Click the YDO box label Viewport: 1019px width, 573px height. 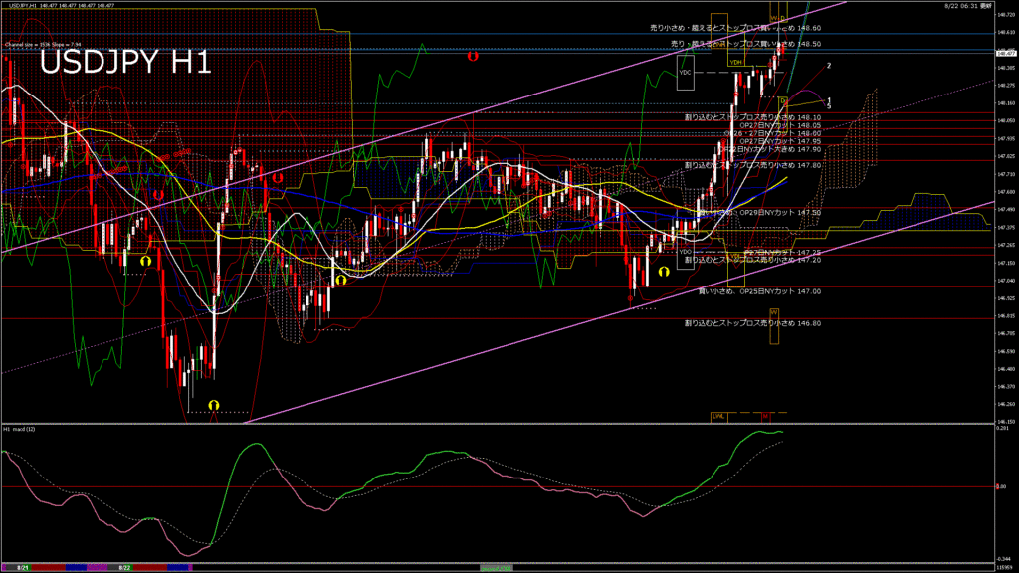(685, 252)
